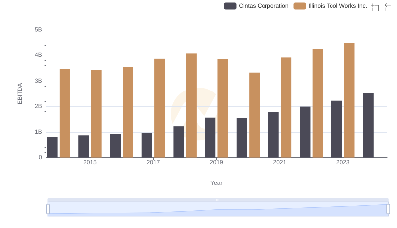Click the 3B y-axis label

pos(38,81)
